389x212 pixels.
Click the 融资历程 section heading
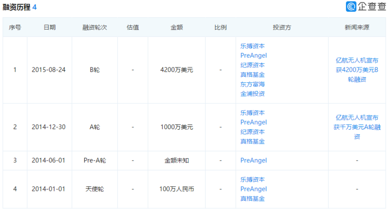pos(16,7)
